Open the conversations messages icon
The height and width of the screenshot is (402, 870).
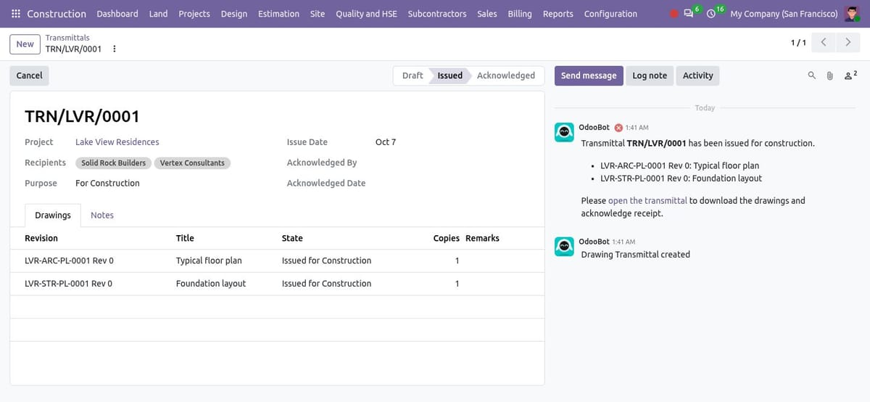click(x=689, y=14)
